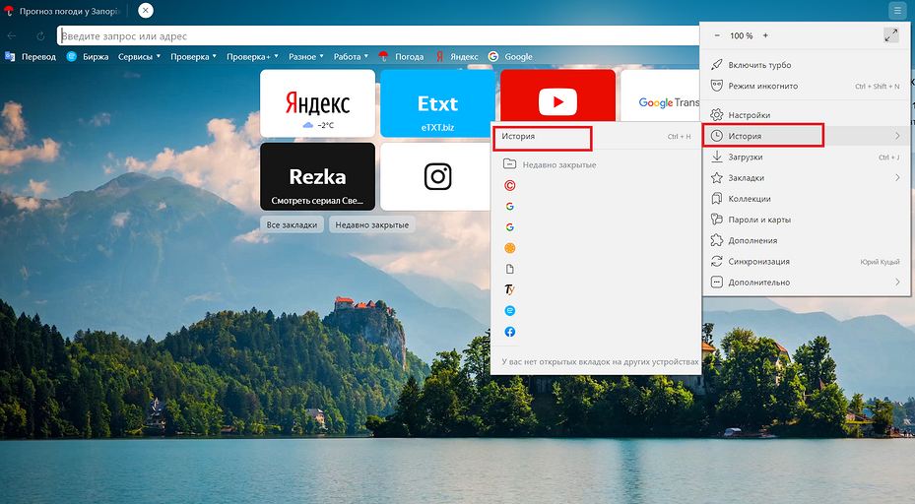Image resolution: width=915 pixels, height=504 pixels.
Task: Expand История submenu arrow
Action: (897, 136)
